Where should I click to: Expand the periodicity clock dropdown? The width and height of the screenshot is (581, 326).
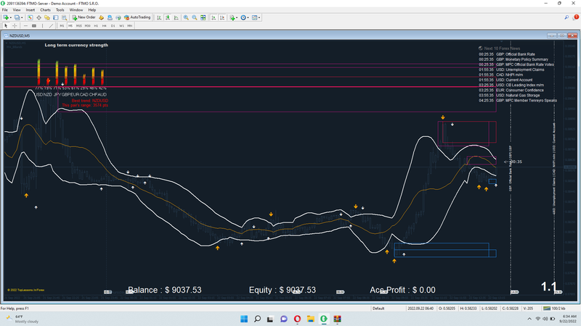click(248, 17)
